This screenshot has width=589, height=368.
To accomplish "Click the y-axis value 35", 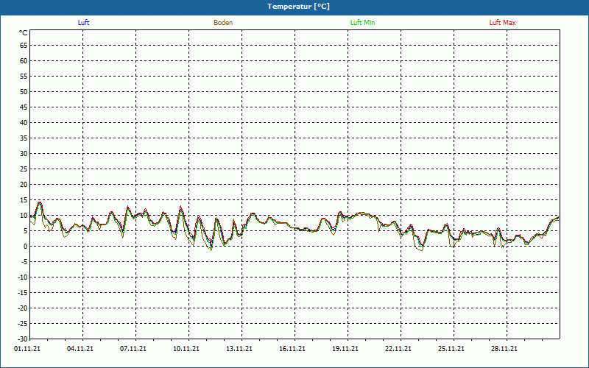I will [x=24, y=138].
